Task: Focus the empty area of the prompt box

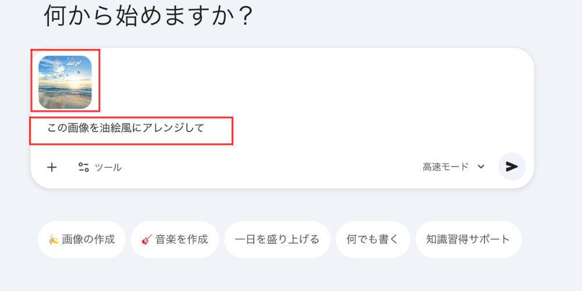Action: click(349, 99)
